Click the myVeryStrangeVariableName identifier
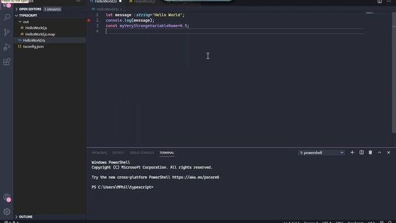Screen dimensions: 396x223 coord(148,26)
